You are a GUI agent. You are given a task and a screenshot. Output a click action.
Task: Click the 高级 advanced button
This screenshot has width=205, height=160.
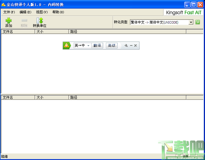(x=111, y=45)
